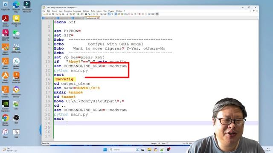Click the ':movefig' label on line 14
This screenshot has width=273, height=153.
point(64,79)
